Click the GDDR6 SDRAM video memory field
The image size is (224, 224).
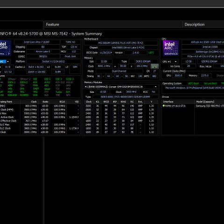click(209, 62)
